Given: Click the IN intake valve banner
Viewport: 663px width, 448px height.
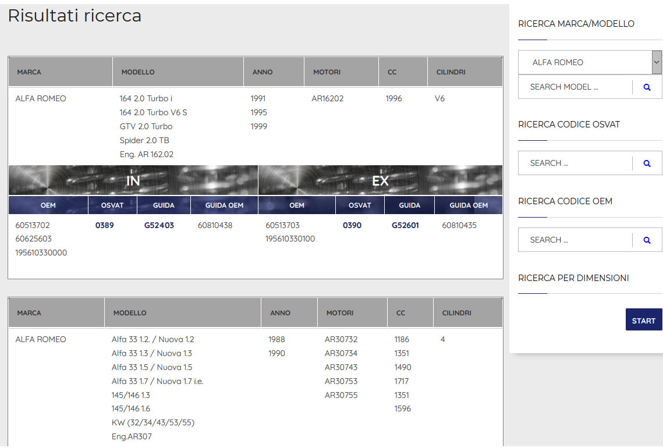Looking at the screenshot, I should click(133, 180).
